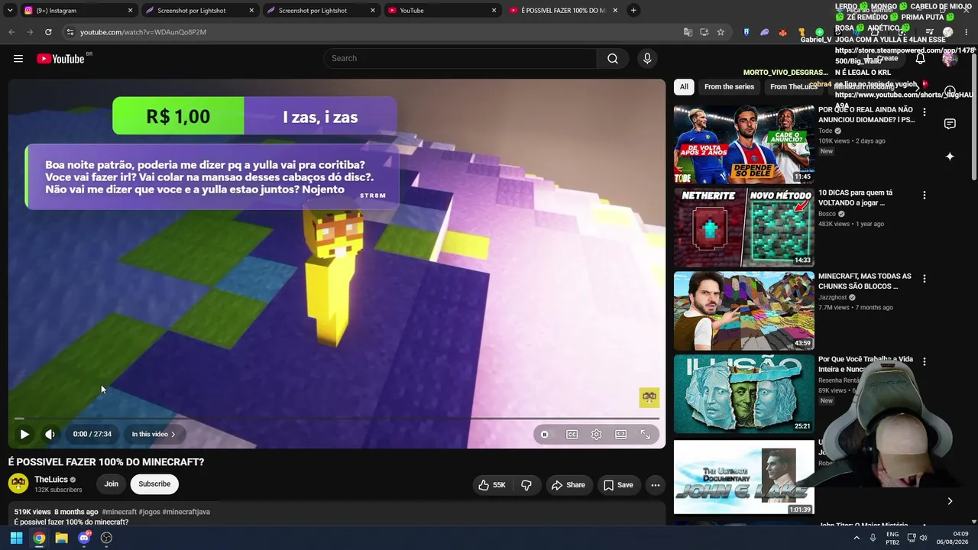Play the video
Viewport: 978px width, 550px height.
point(24,434)
